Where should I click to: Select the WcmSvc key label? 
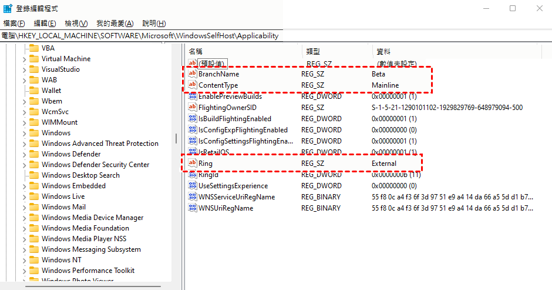tap(55, 112)
